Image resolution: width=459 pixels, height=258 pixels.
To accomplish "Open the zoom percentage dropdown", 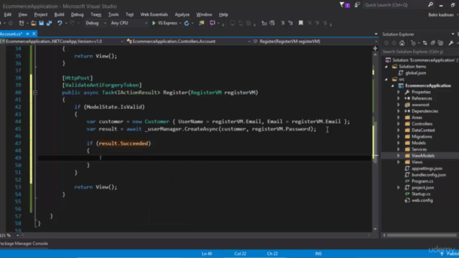I will pos(17,236).
